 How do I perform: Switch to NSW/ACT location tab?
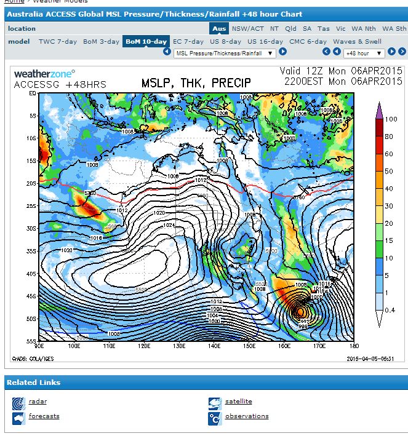248,28
